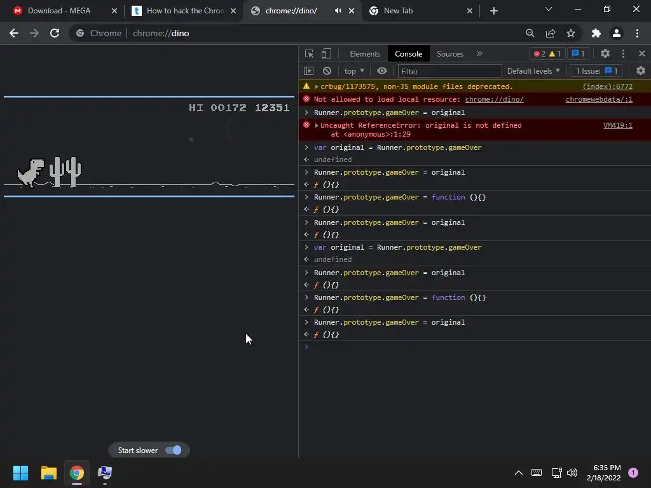Open the messages issues counter badge
This screenshot has height=488, width=651.
point(578,53)
